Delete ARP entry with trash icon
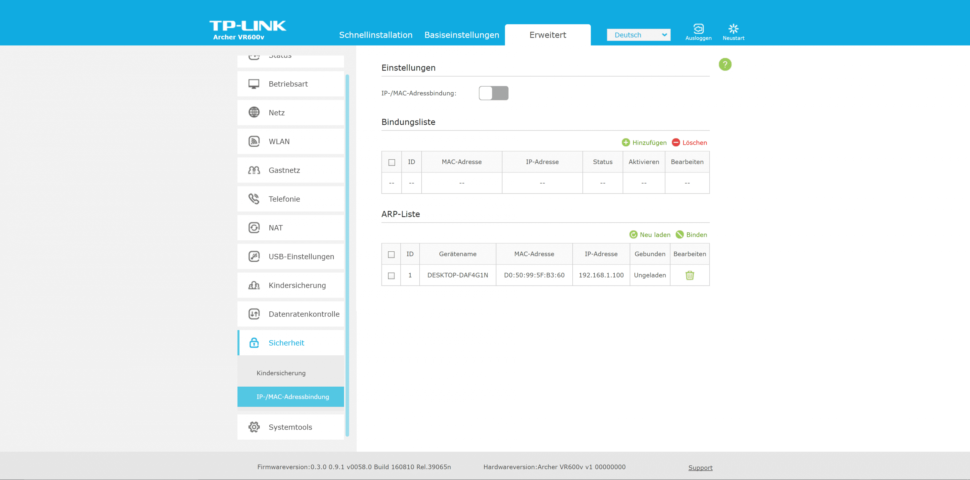This screenshot has width=970, height=480. point(689,275)
